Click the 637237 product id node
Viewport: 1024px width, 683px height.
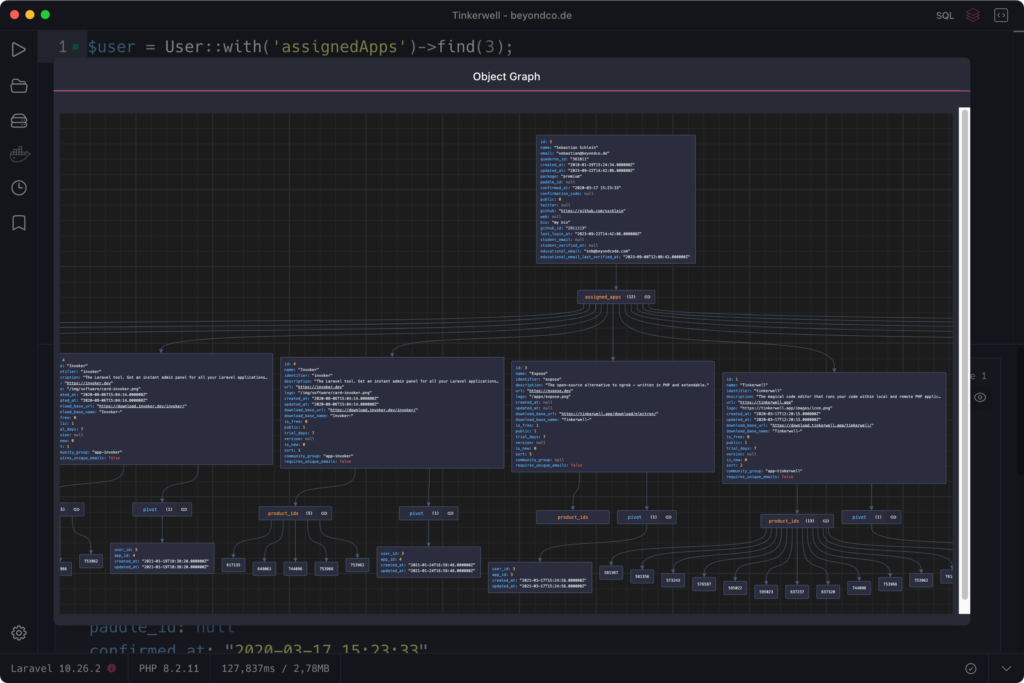[797, 592]
